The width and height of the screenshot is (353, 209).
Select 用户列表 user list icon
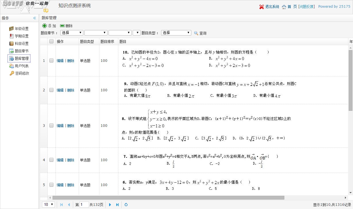11,66
